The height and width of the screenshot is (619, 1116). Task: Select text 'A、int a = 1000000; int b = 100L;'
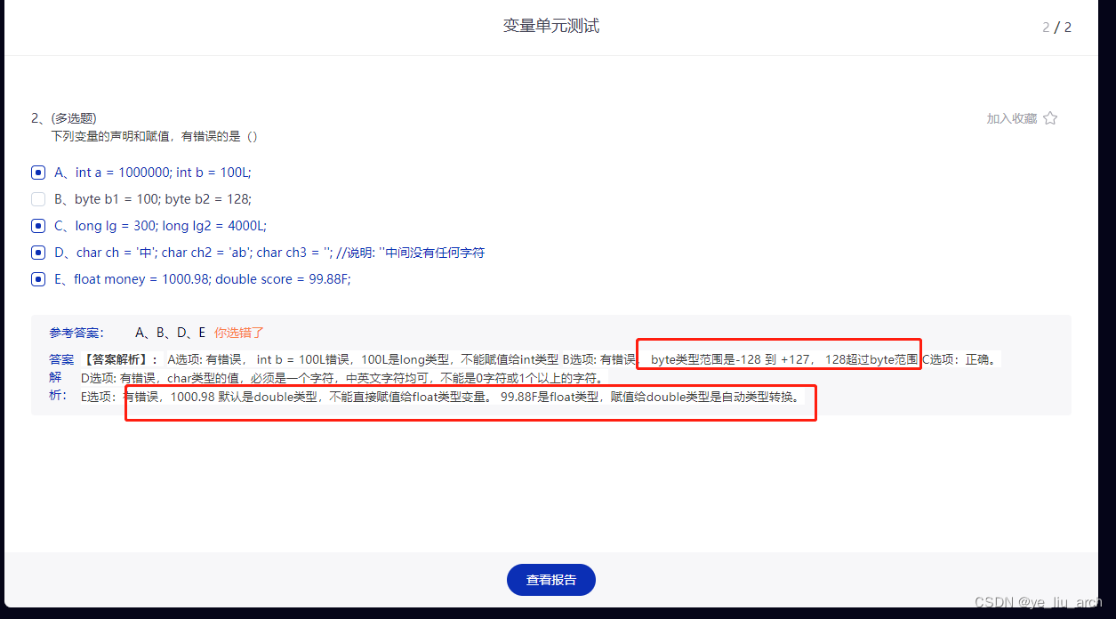tap(153, 173)
